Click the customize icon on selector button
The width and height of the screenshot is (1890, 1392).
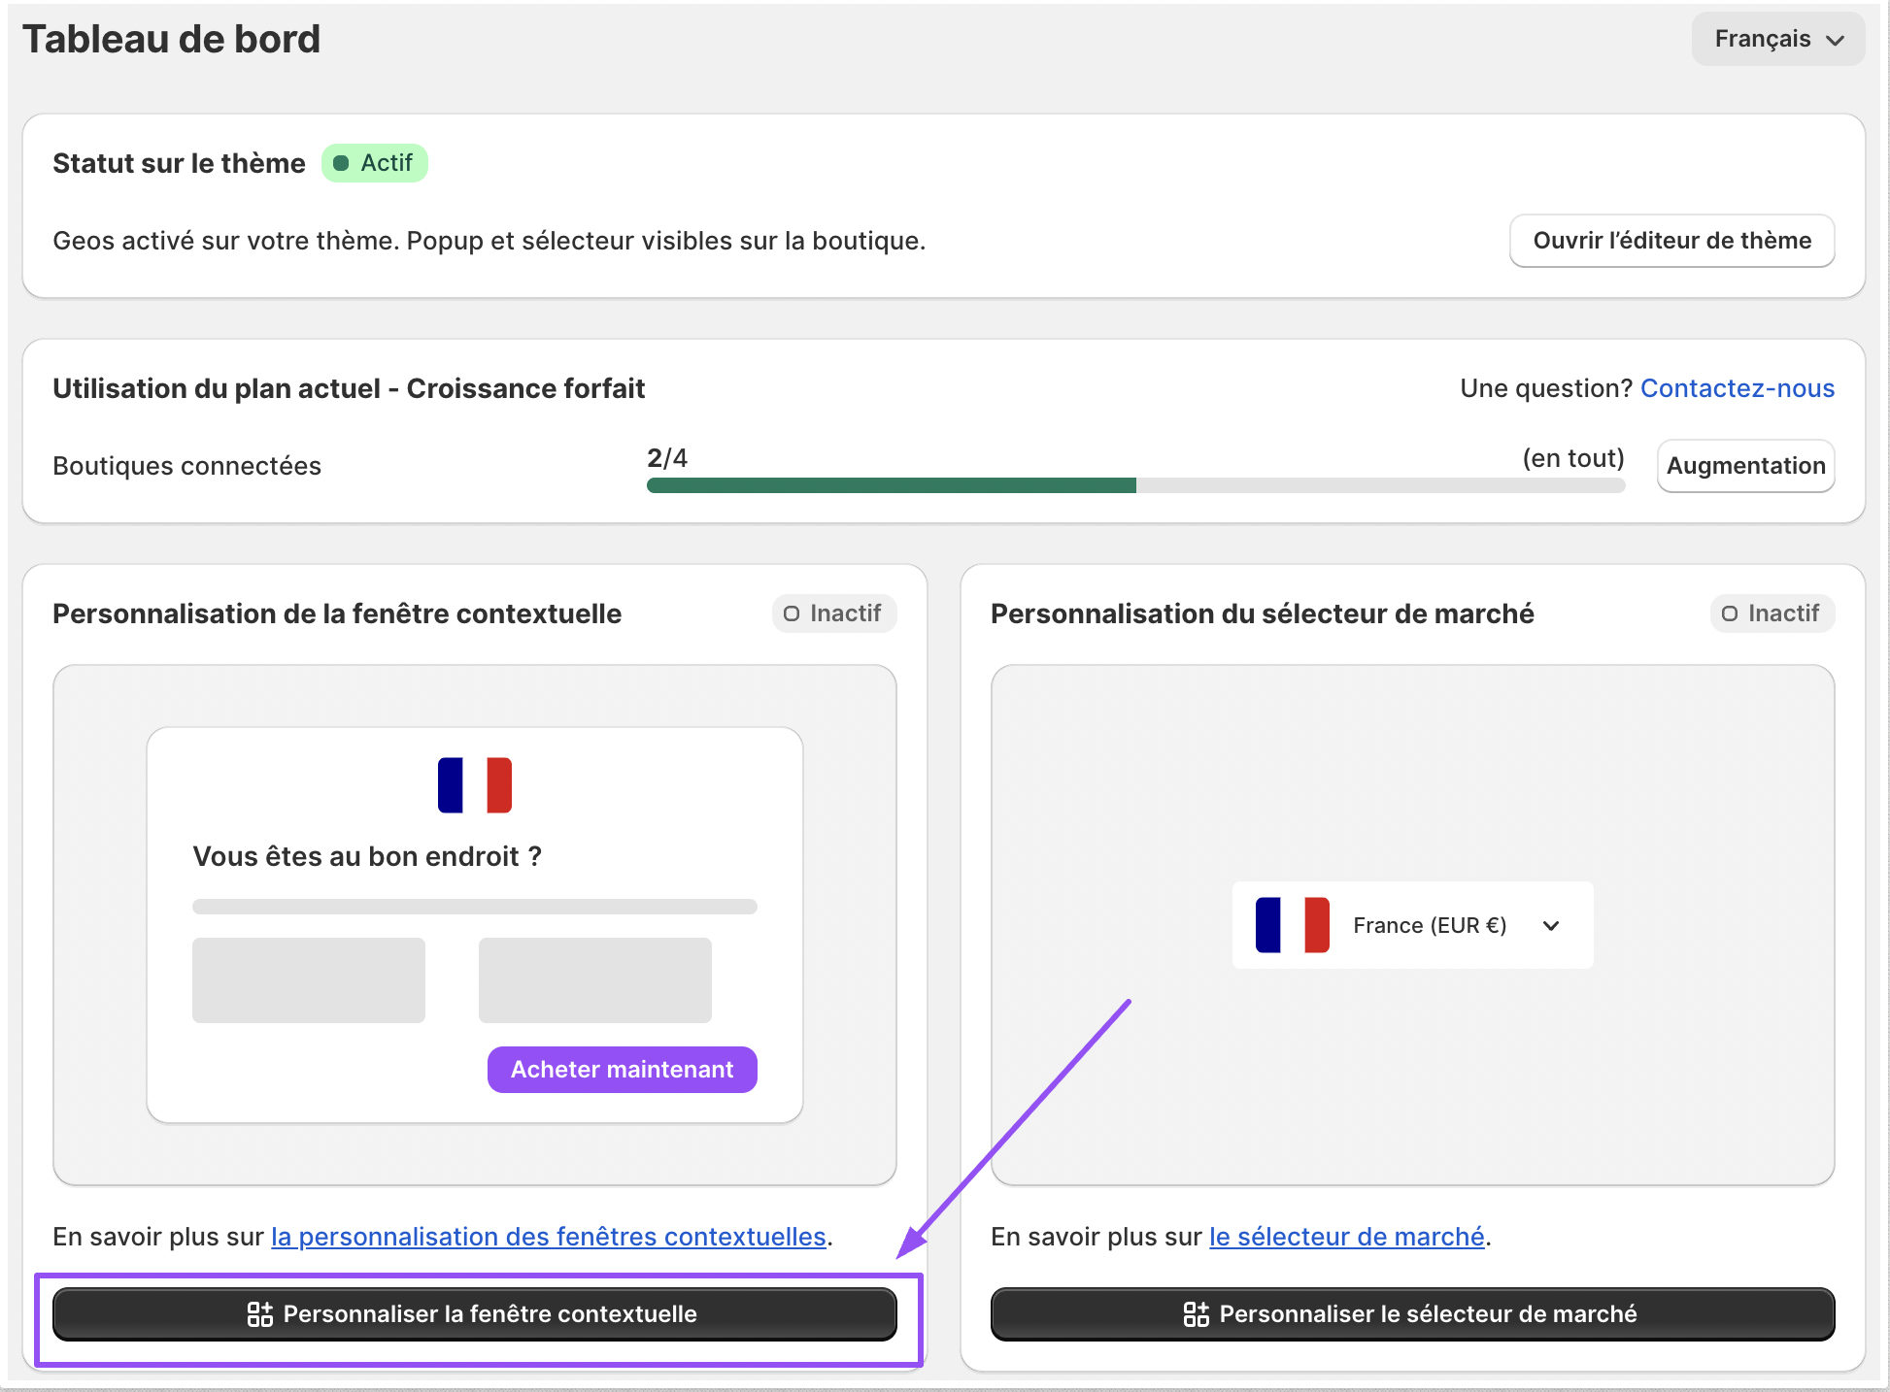coord(1197,1314)
